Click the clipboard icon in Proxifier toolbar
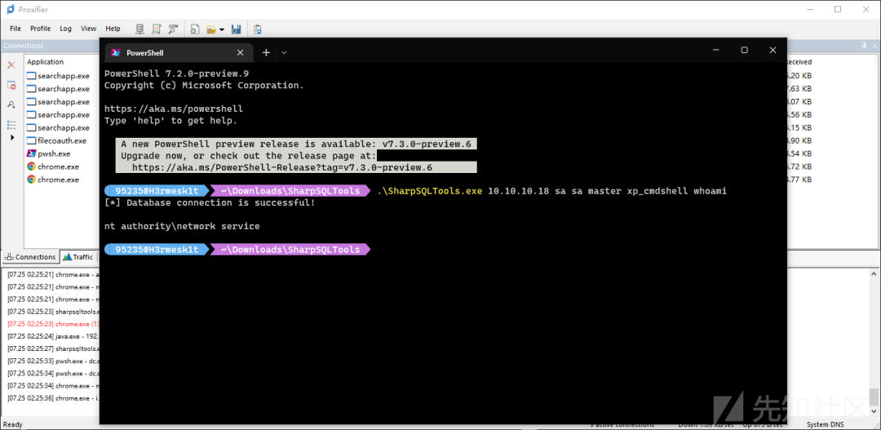 257,29
